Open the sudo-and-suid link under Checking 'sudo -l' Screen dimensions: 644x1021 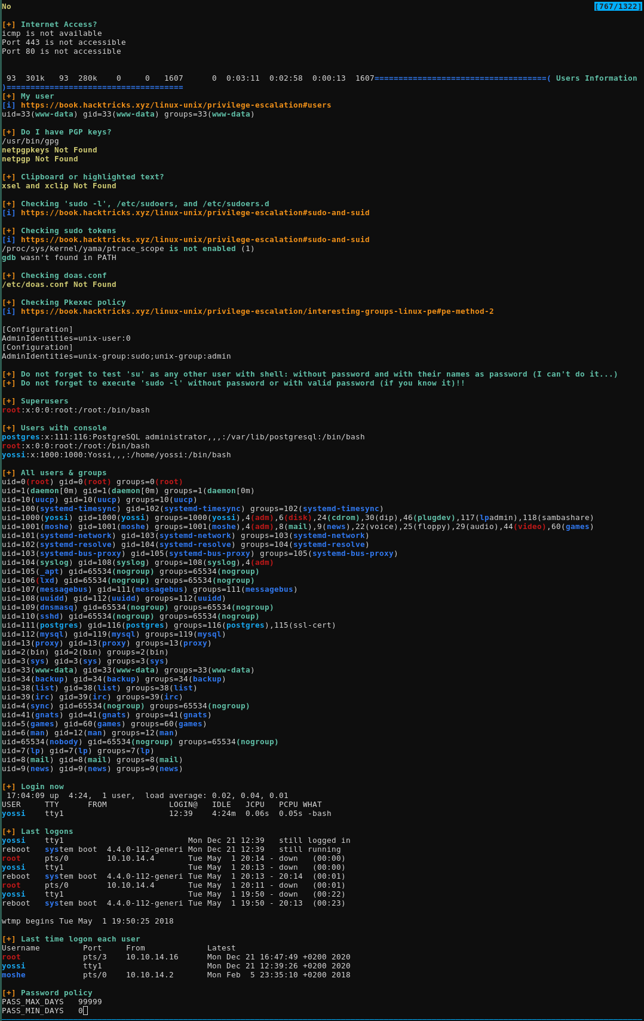click(195, 213)
